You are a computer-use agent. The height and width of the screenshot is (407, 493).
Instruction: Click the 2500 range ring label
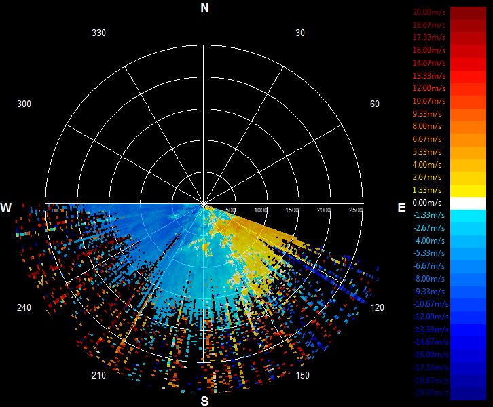pos(356,210)
